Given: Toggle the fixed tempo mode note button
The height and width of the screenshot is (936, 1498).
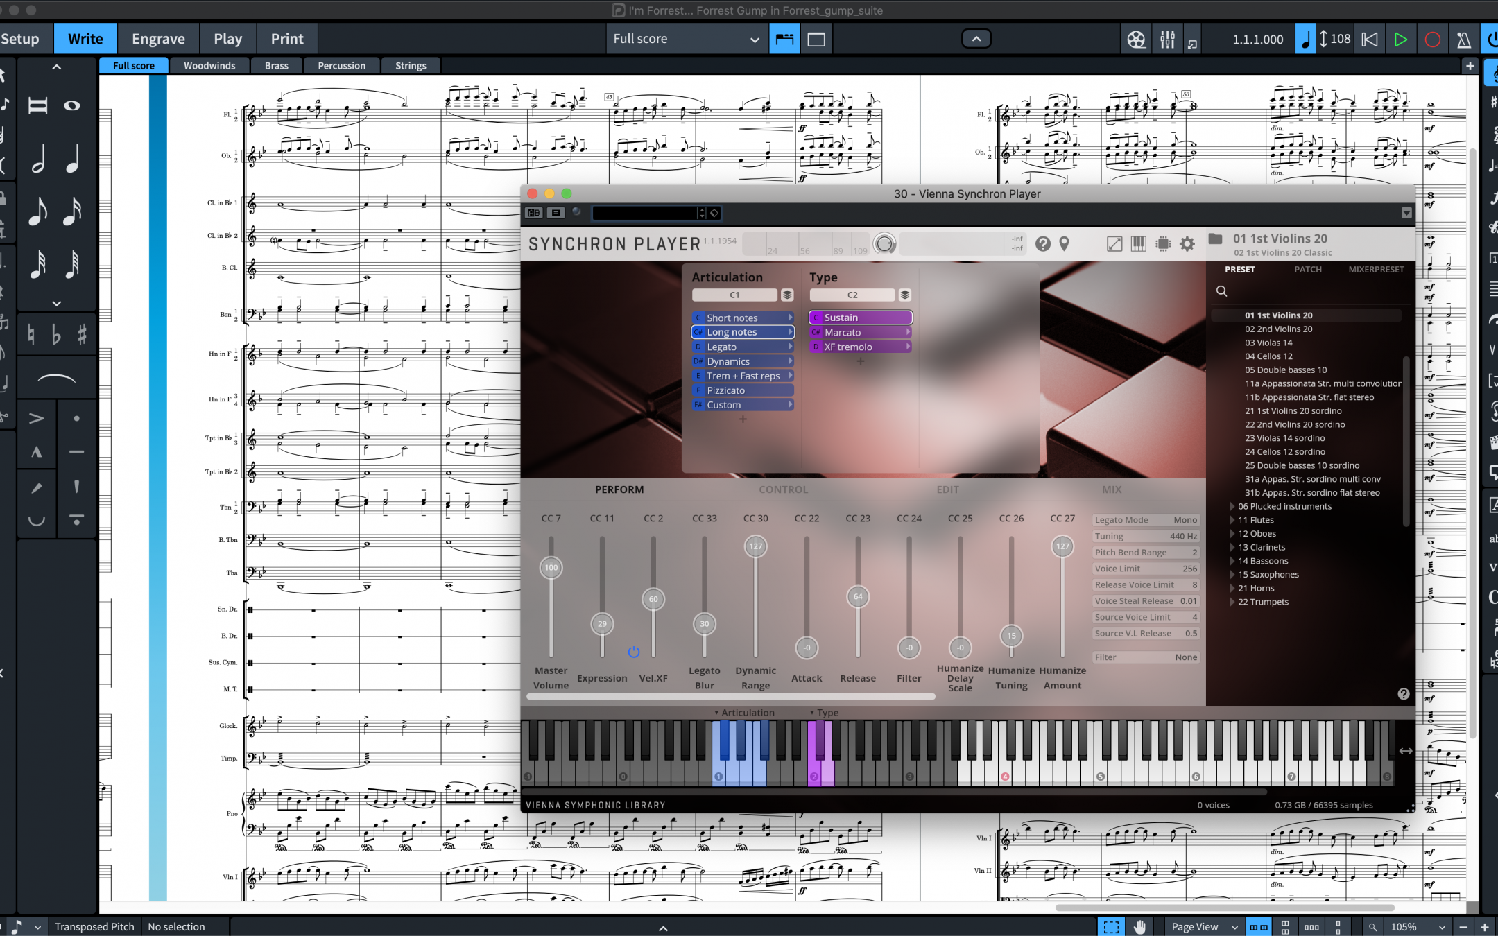Looking at the screenshot, I should 1305,40.
